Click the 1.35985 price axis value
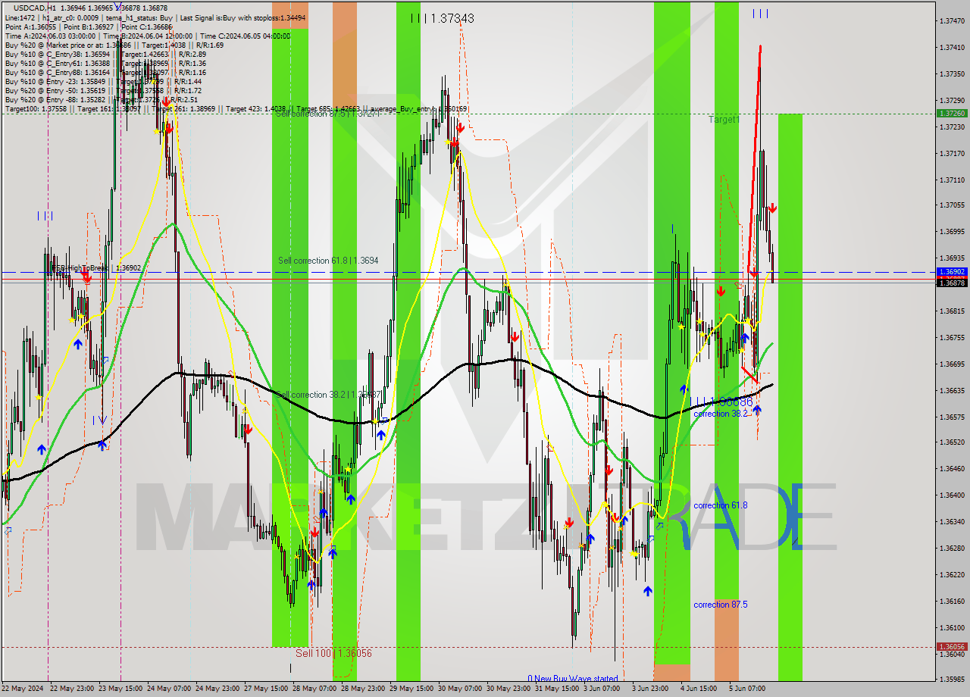The image size is (970, 697). [x=952, y=679]
